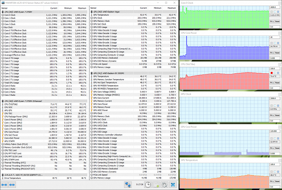Image resolution: width=282 pixels, height=190 pixels.
Task: Click the collapse columns arrows icon in toolbar
Action: [12, 185]
